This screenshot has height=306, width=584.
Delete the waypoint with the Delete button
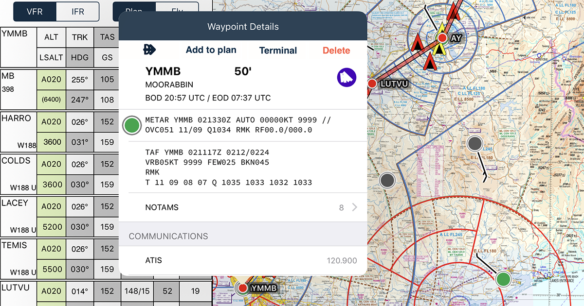(x=336, y=51)
